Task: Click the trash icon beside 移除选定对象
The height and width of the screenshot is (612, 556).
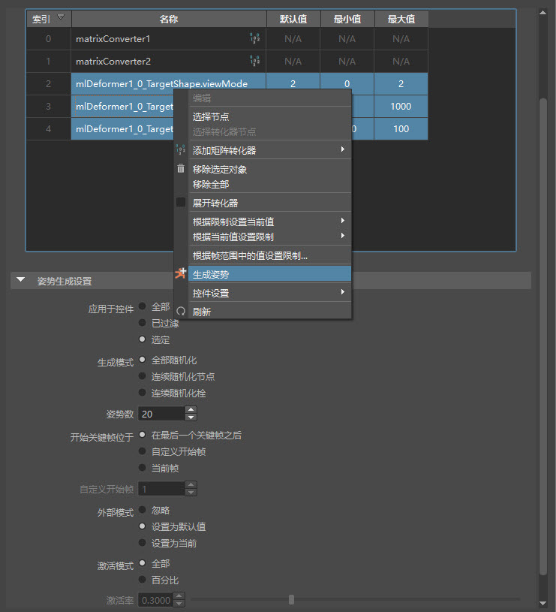Action: click(181, 168)
